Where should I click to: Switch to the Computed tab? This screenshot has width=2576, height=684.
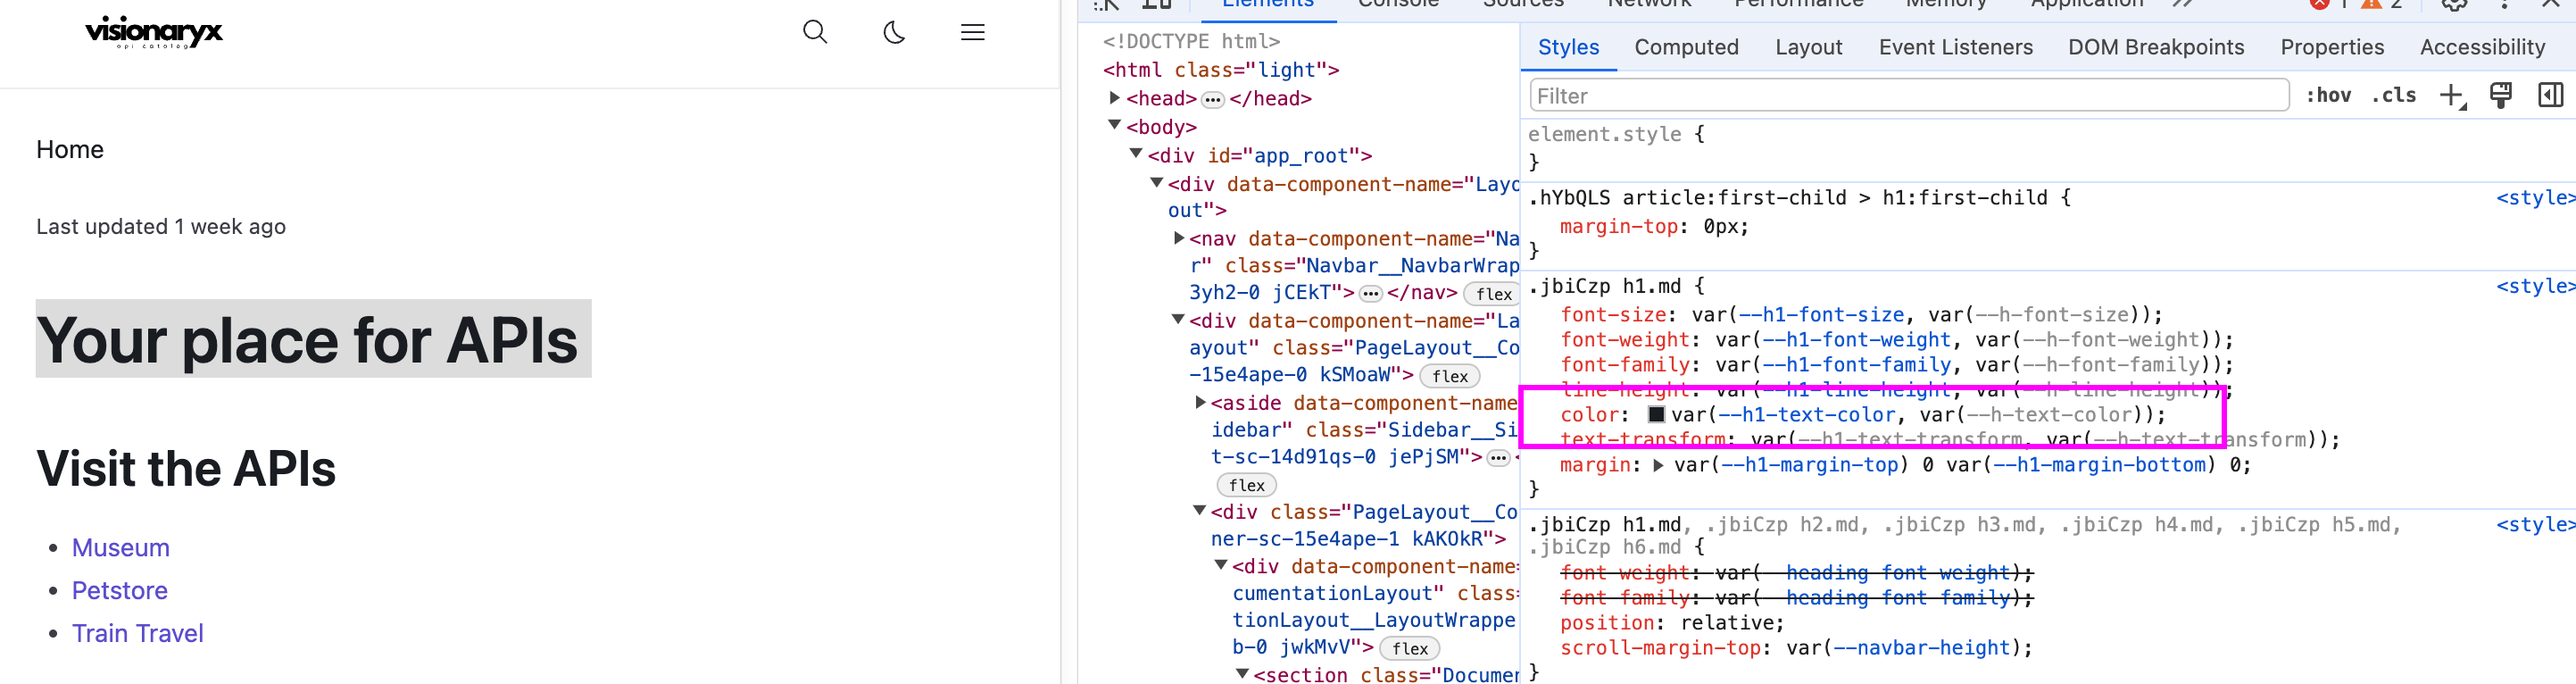tap(1686, 47)
